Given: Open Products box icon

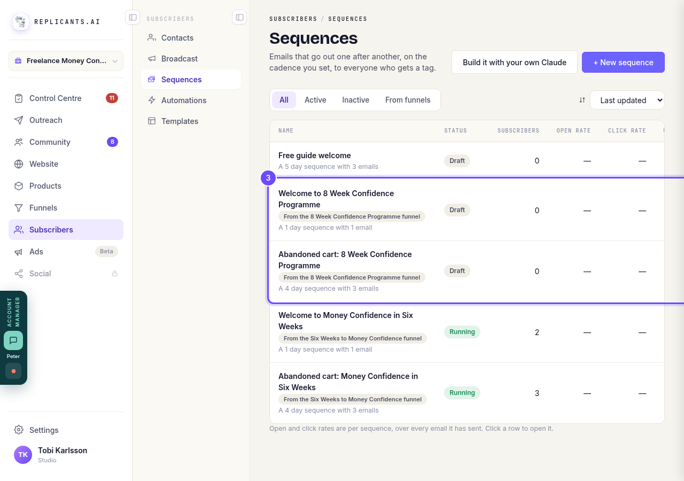Looking at the screenshot, I should point(19,186).
